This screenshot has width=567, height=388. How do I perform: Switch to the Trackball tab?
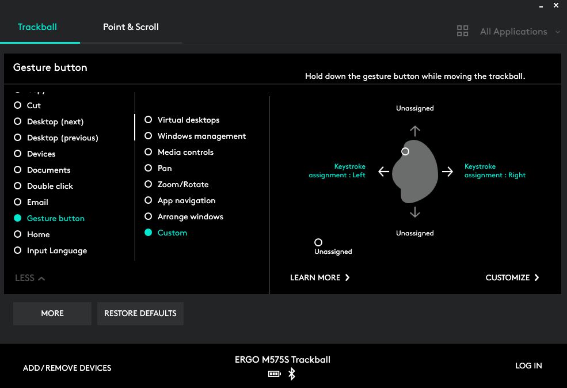tap(37, 26)
